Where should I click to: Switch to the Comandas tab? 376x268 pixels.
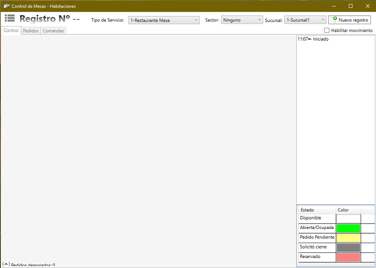click(53, 31)
